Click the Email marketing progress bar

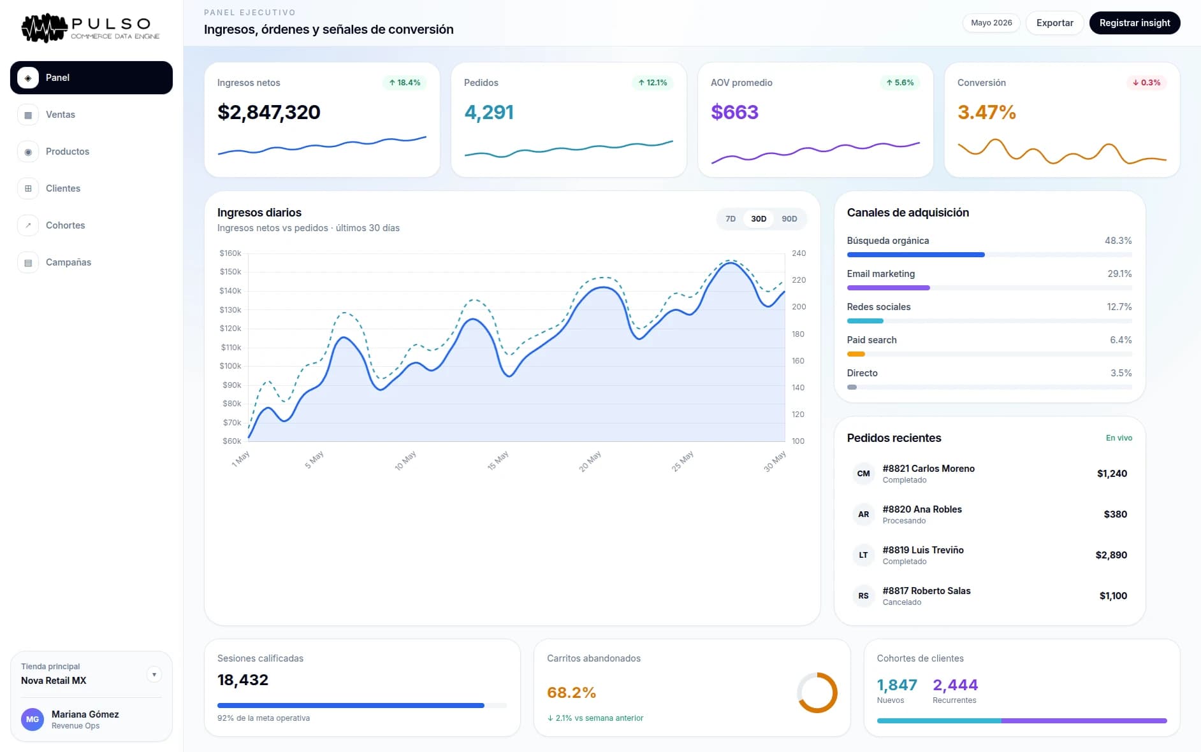[989, 288]
